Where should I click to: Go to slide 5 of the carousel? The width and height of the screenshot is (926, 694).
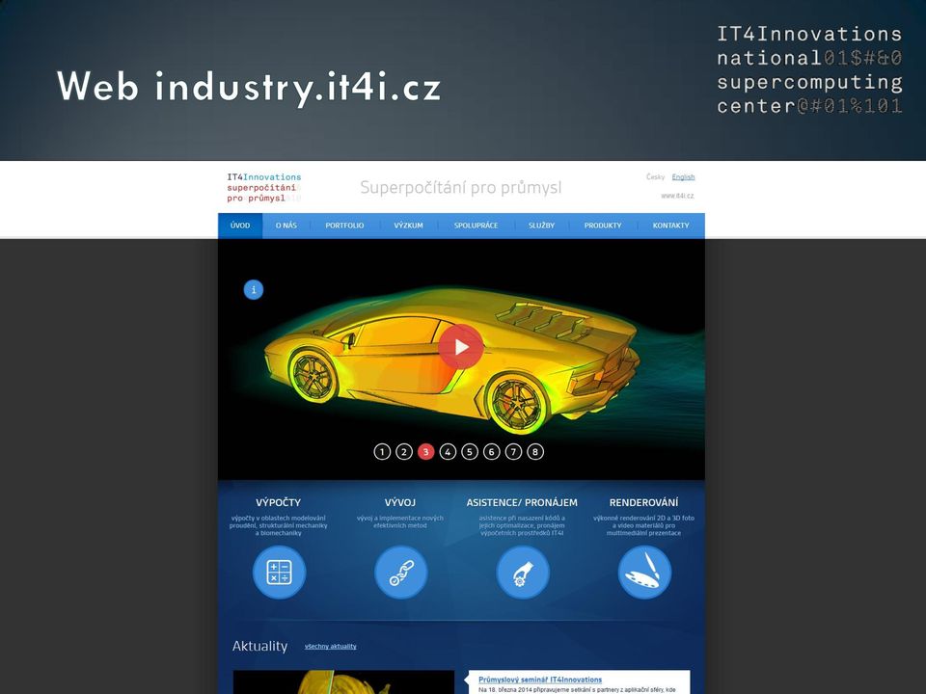(470, 452)
